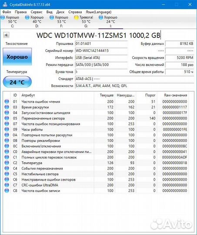Click status orb for attribute 0B row
The width and height of the screenshot is (197, 235).
pos(7,141)
